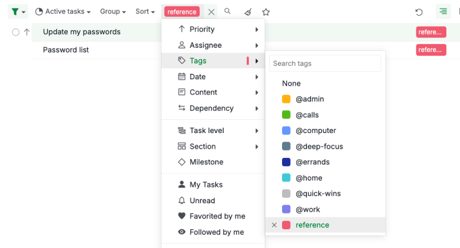Clear the reference filter with X
The image size is (460, 248).
[211, 12]
